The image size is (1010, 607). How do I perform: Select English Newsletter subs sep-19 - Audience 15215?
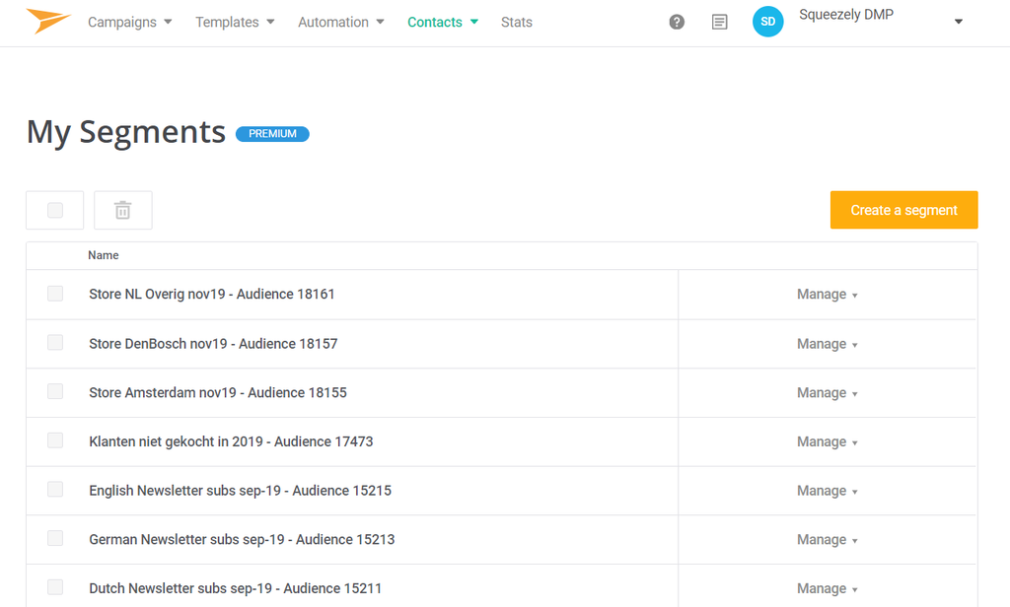pos(241,491)
